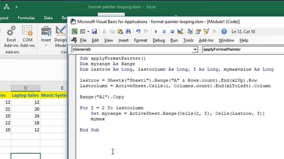This screenshot has width=284, height=159.
Task: Open the Edit menu in VBA editor
Action: coord(95,40)
